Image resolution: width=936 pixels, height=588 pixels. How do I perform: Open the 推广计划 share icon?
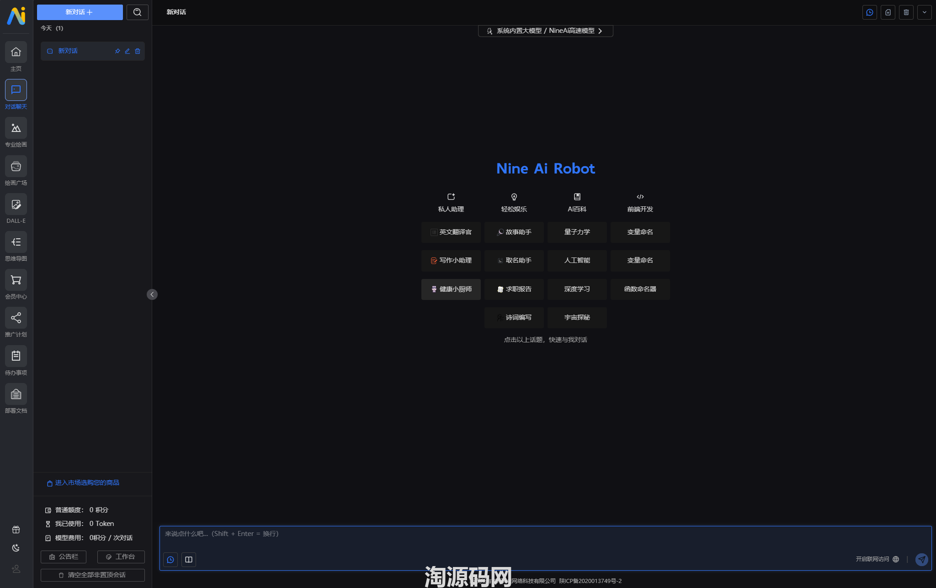click(16, 318)
